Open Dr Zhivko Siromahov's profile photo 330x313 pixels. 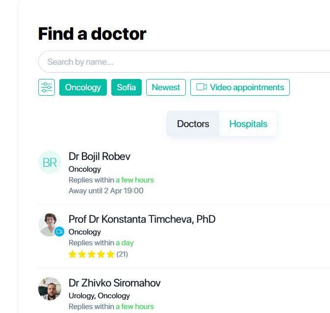tap(50, 288)
